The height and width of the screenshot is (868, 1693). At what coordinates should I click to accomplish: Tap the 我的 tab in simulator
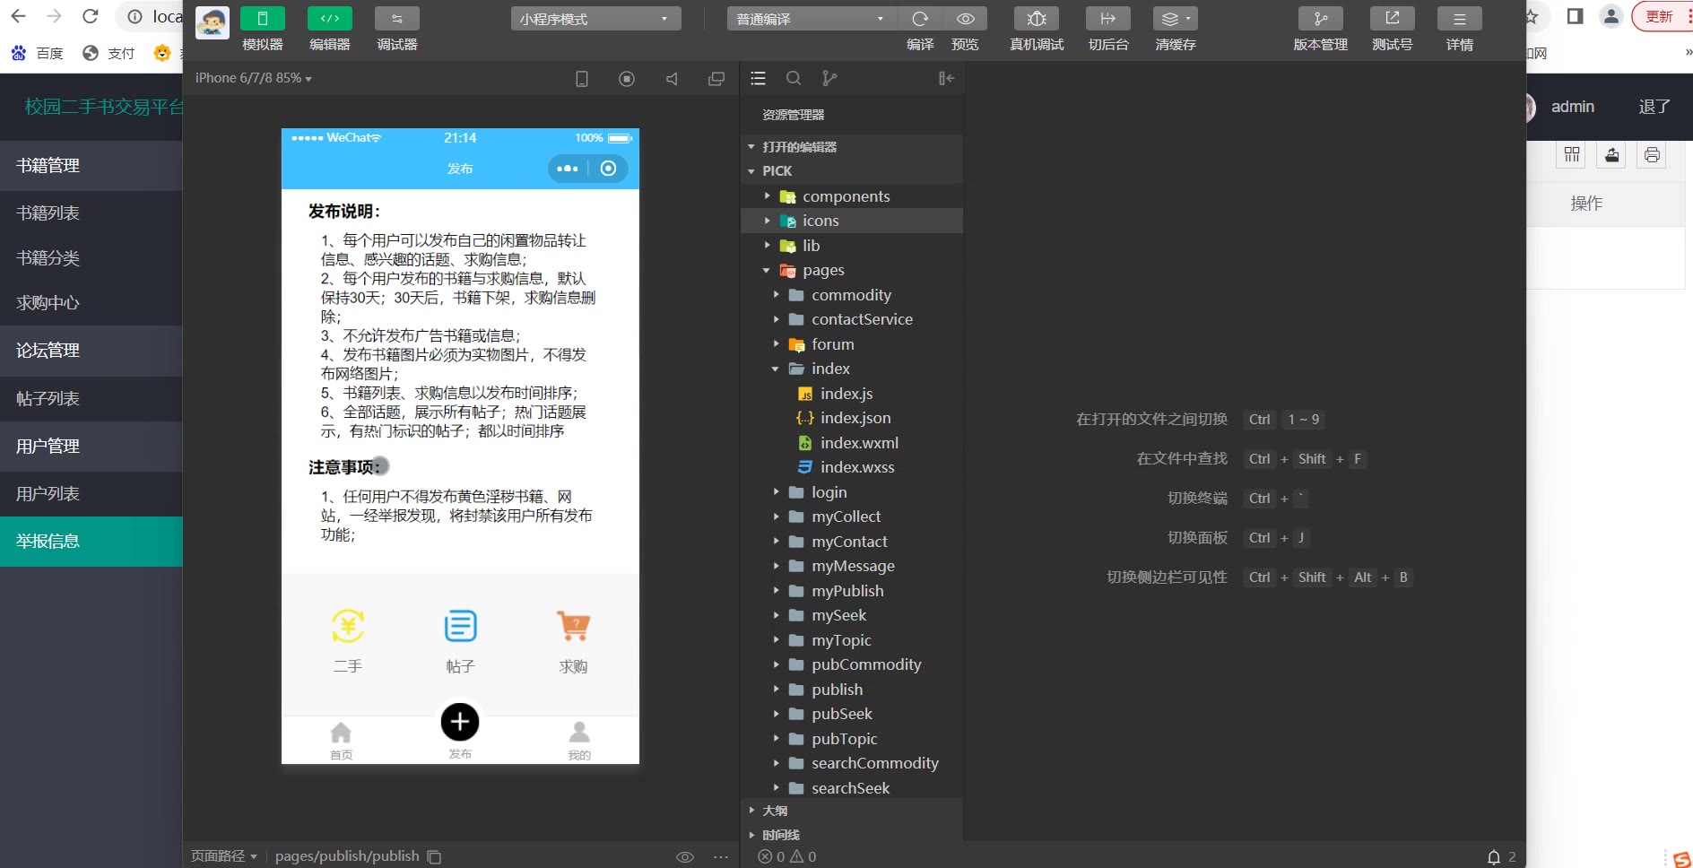[x=579, y=741]
